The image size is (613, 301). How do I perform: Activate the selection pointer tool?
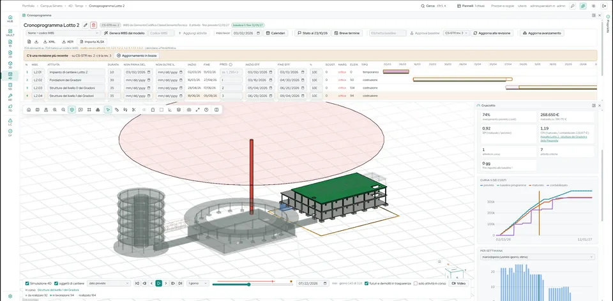click(x=109, y=110)
